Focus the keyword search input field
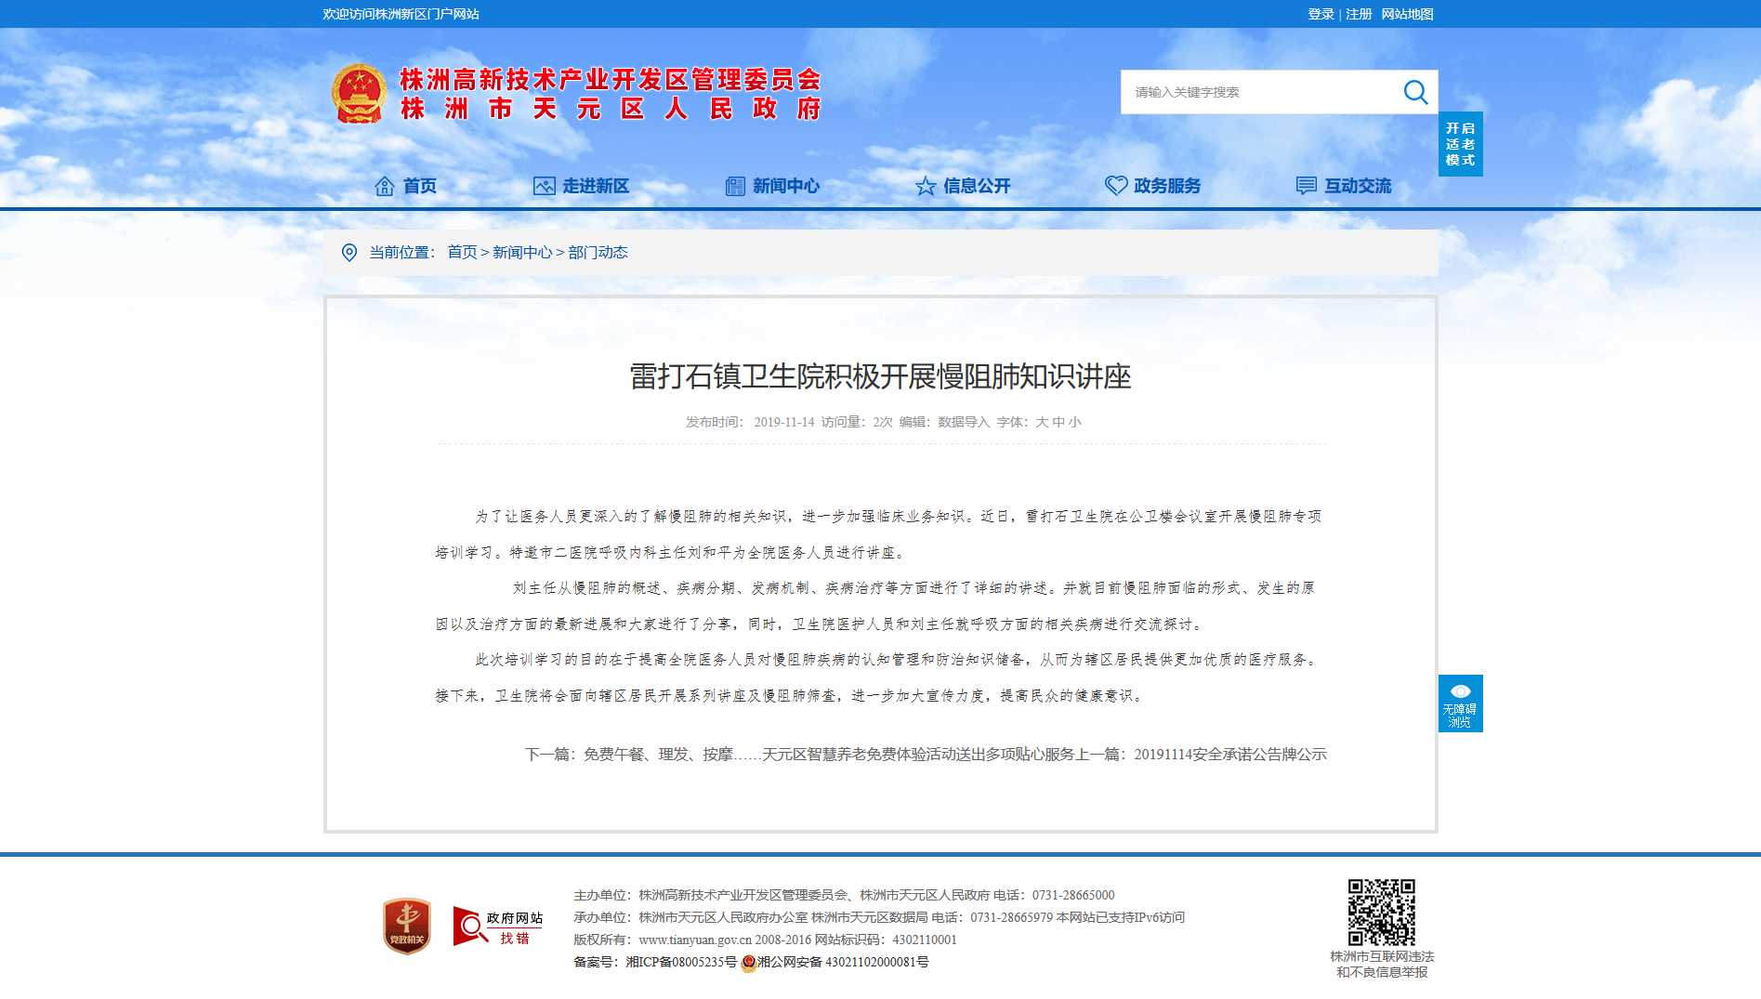Viewport: 1761px width, 999px height. (1260, 92)
